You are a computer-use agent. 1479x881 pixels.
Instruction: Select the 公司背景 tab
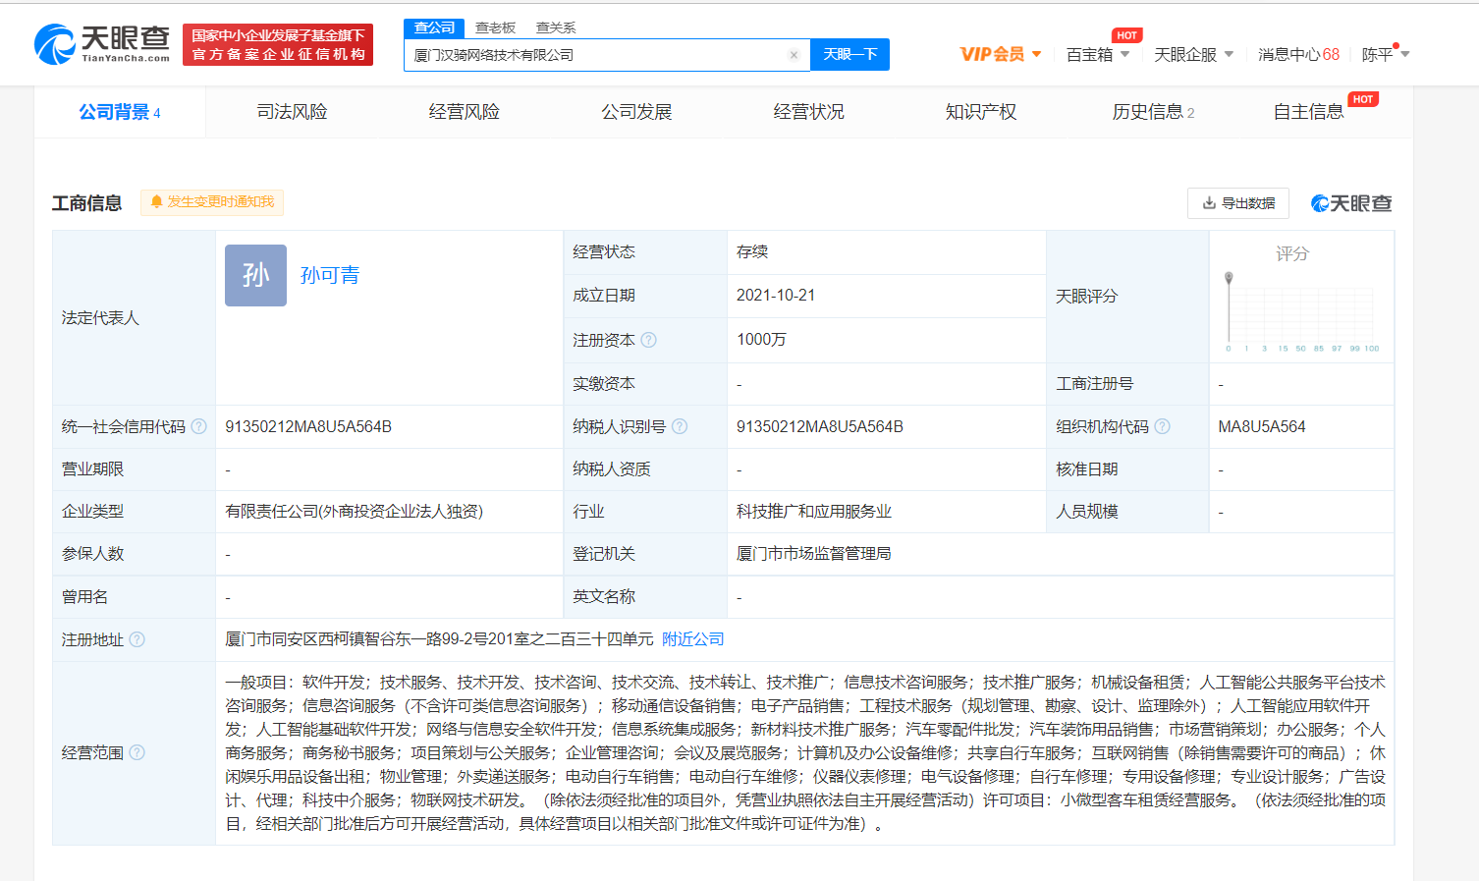coord(120,112)
